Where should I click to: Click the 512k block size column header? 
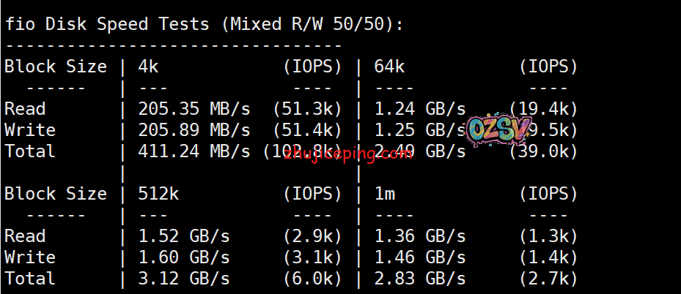[x=158, y=194]
